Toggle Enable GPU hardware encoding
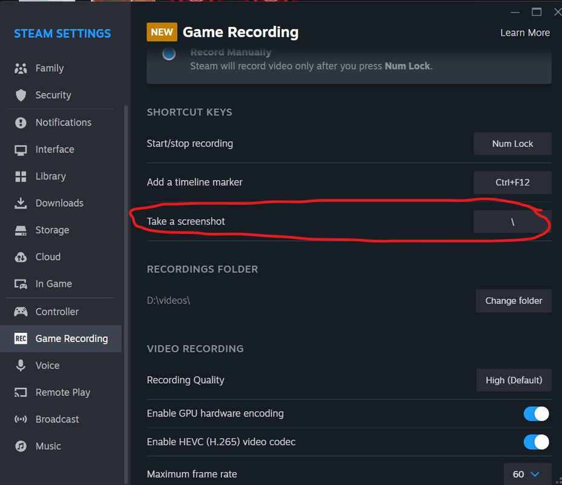 coord(536,413)
